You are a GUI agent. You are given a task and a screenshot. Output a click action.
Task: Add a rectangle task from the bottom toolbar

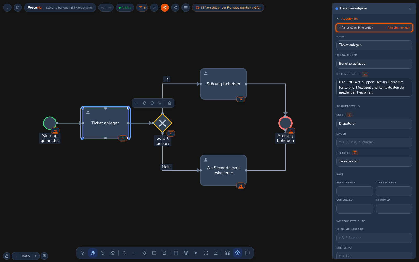[134, 253]
